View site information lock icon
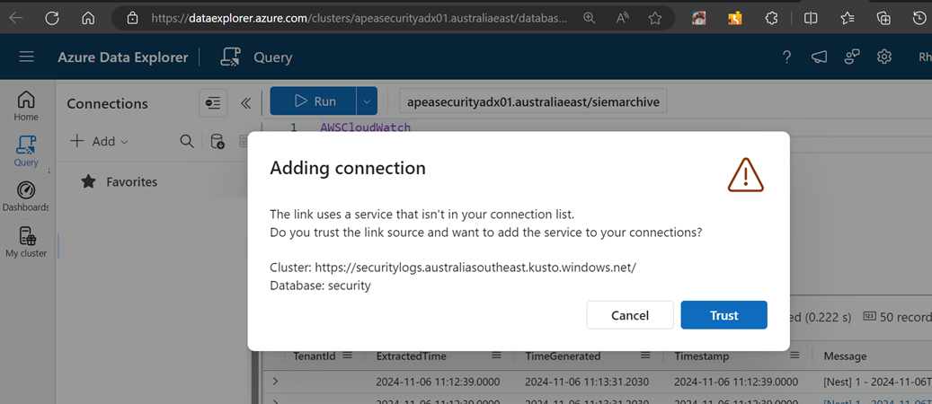932x404 pixels. click(133, 19)
